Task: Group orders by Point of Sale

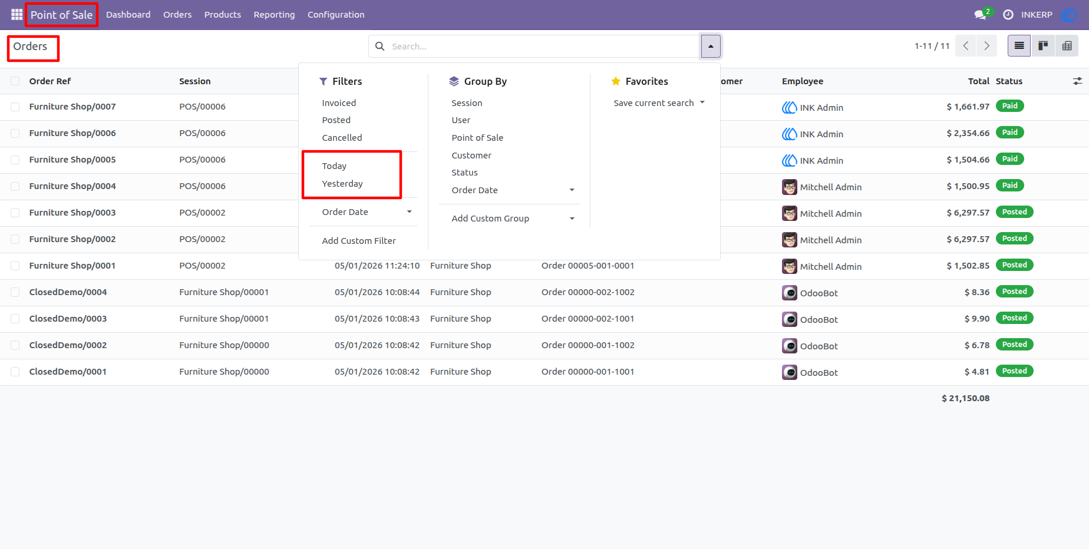Action: (x=477, y=138)
